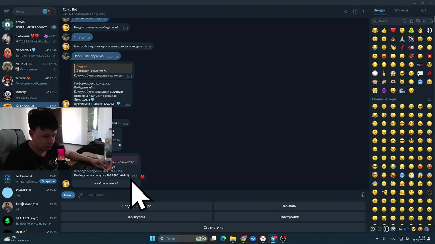Open recent emoji clock section icon
Viewport: 435px width, 244px height.
(x=372, y=229)
